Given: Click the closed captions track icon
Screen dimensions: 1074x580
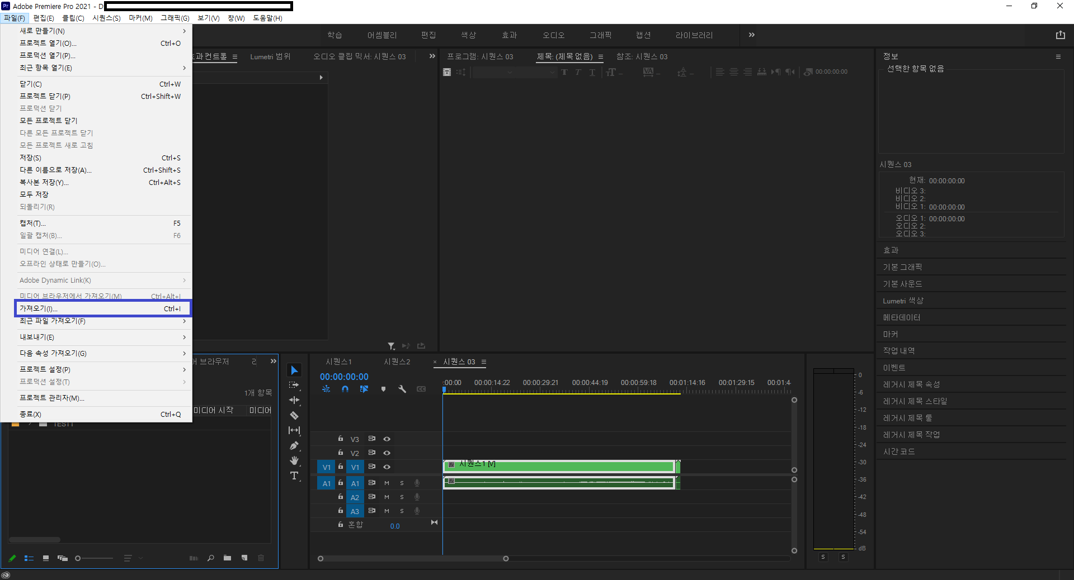Looking at the screenshot, I should point(421,389).
